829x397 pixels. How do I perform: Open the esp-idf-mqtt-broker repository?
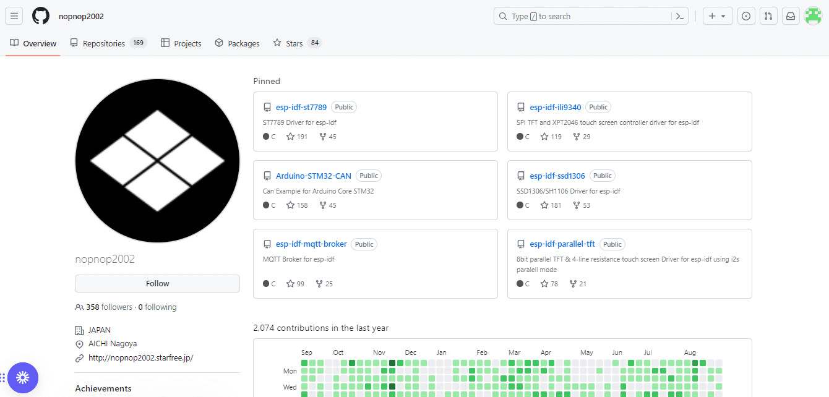tap(311, 244)
